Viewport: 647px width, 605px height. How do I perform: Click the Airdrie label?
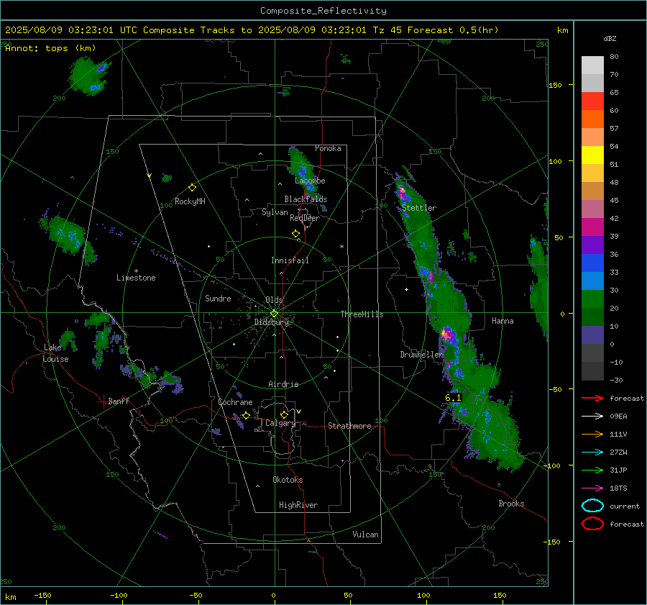click(x=283, y=384)
